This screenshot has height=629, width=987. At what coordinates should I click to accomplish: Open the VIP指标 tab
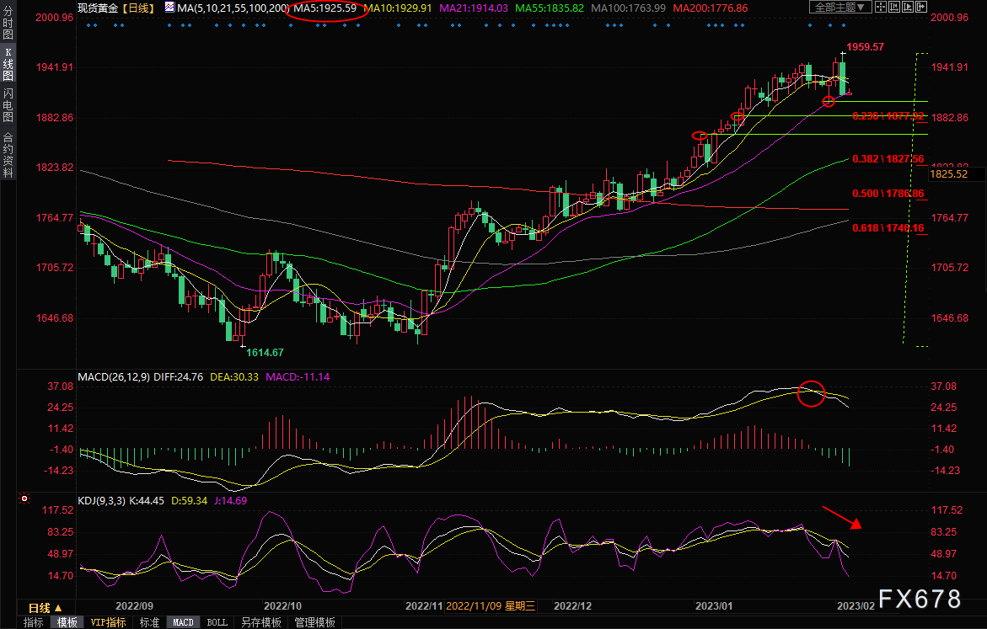click(x=108, y=622)
